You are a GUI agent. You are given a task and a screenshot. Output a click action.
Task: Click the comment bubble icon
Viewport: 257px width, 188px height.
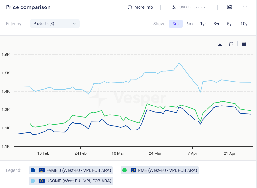(x=231, y=44)
